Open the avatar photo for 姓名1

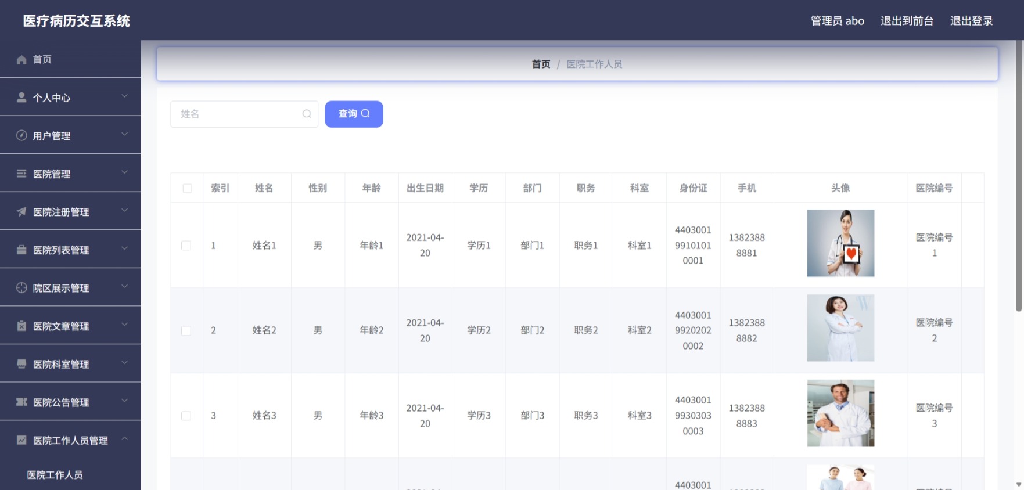coord(840,243)
